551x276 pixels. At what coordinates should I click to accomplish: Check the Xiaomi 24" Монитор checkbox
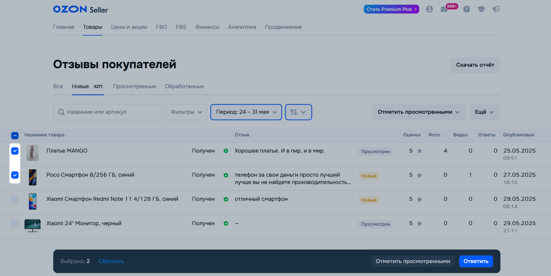(15, 223)
